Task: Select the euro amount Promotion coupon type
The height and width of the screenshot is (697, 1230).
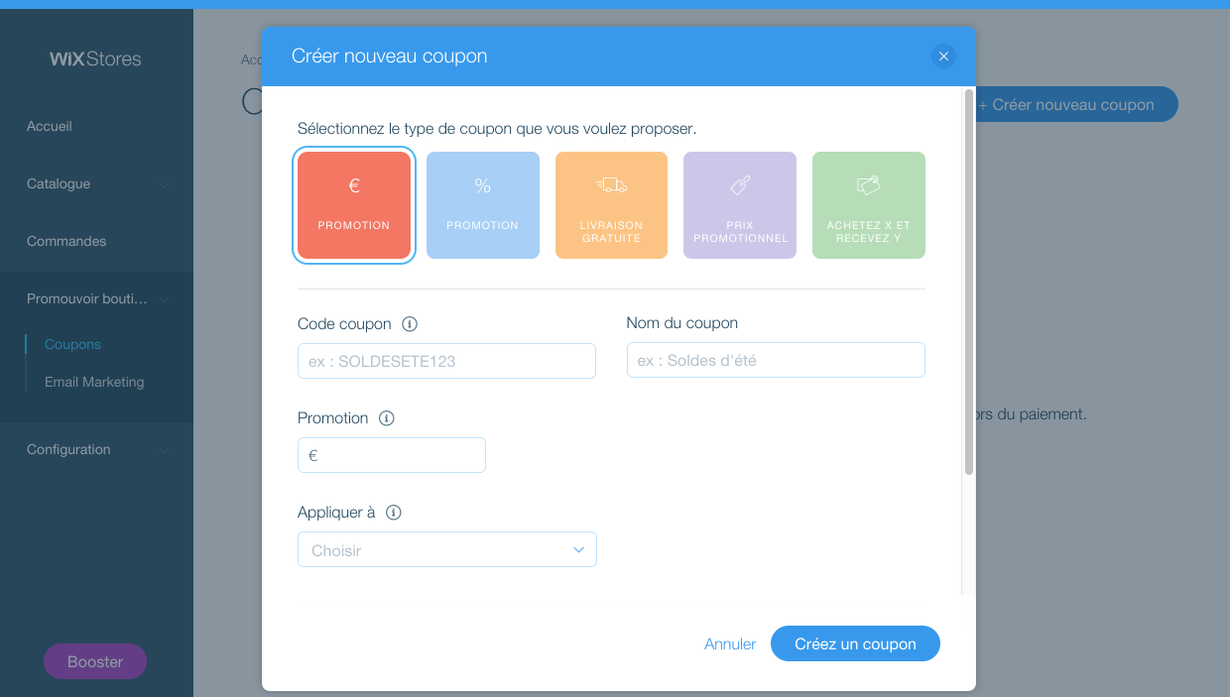Action: pyautogui.click(x=353, y=205)
